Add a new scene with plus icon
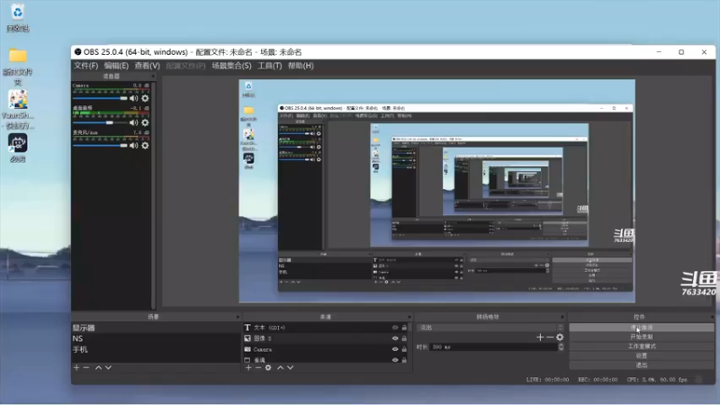The width and height of the screenshot is (720, 405). click(x=76, y=367)
